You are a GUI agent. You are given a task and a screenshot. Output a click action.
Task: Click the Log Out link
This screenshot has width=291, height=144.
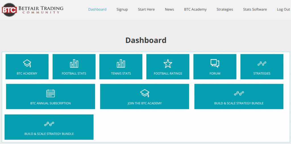[283, 9]
